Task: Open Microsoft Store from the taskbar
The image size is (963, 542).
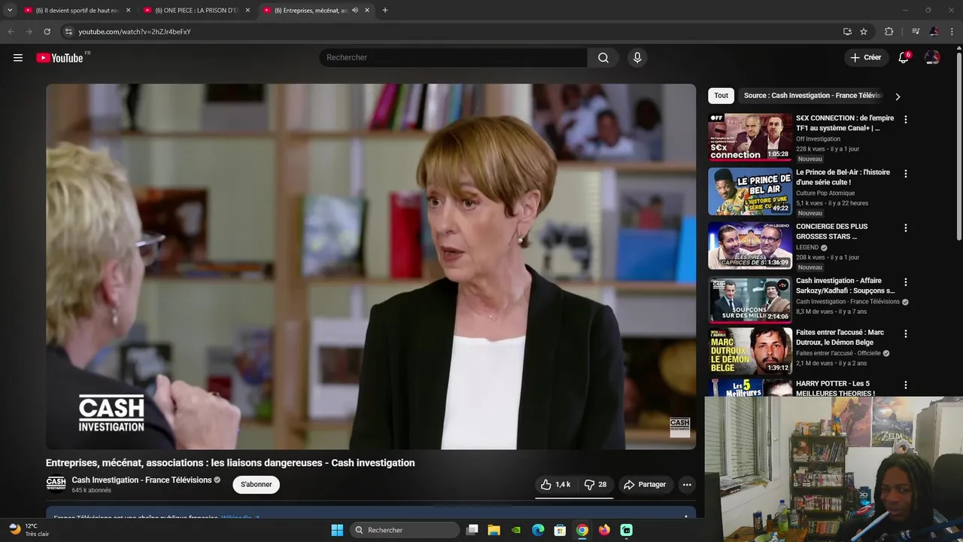Action: pos(560,530)
